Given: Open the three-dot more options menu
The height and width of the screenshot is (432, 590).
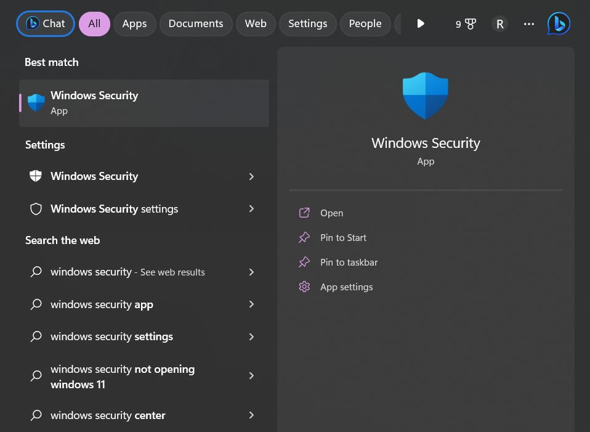Looking at the screenshot, I should point(528,24).
